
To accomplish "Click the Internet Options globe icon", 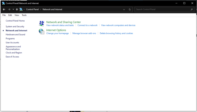I will coord(41,32).
